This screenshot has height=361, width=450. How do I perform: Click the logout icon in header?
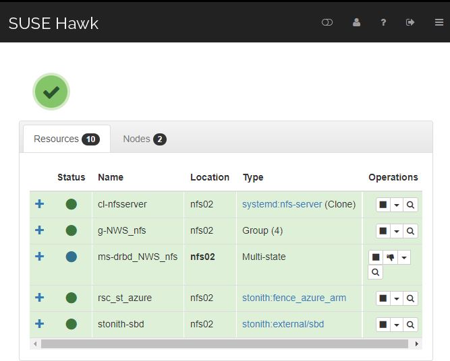pyautogui.click(x=410, y=22)
